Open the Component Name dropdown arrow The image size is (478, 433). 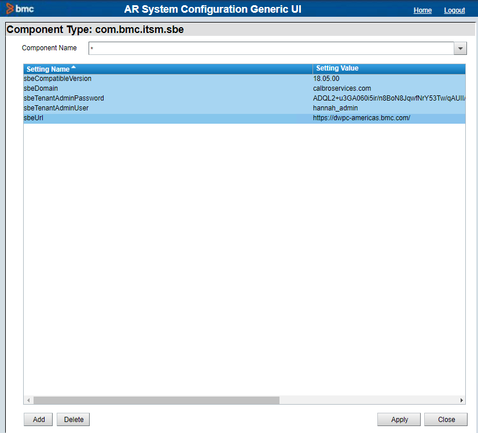[460, 49]
